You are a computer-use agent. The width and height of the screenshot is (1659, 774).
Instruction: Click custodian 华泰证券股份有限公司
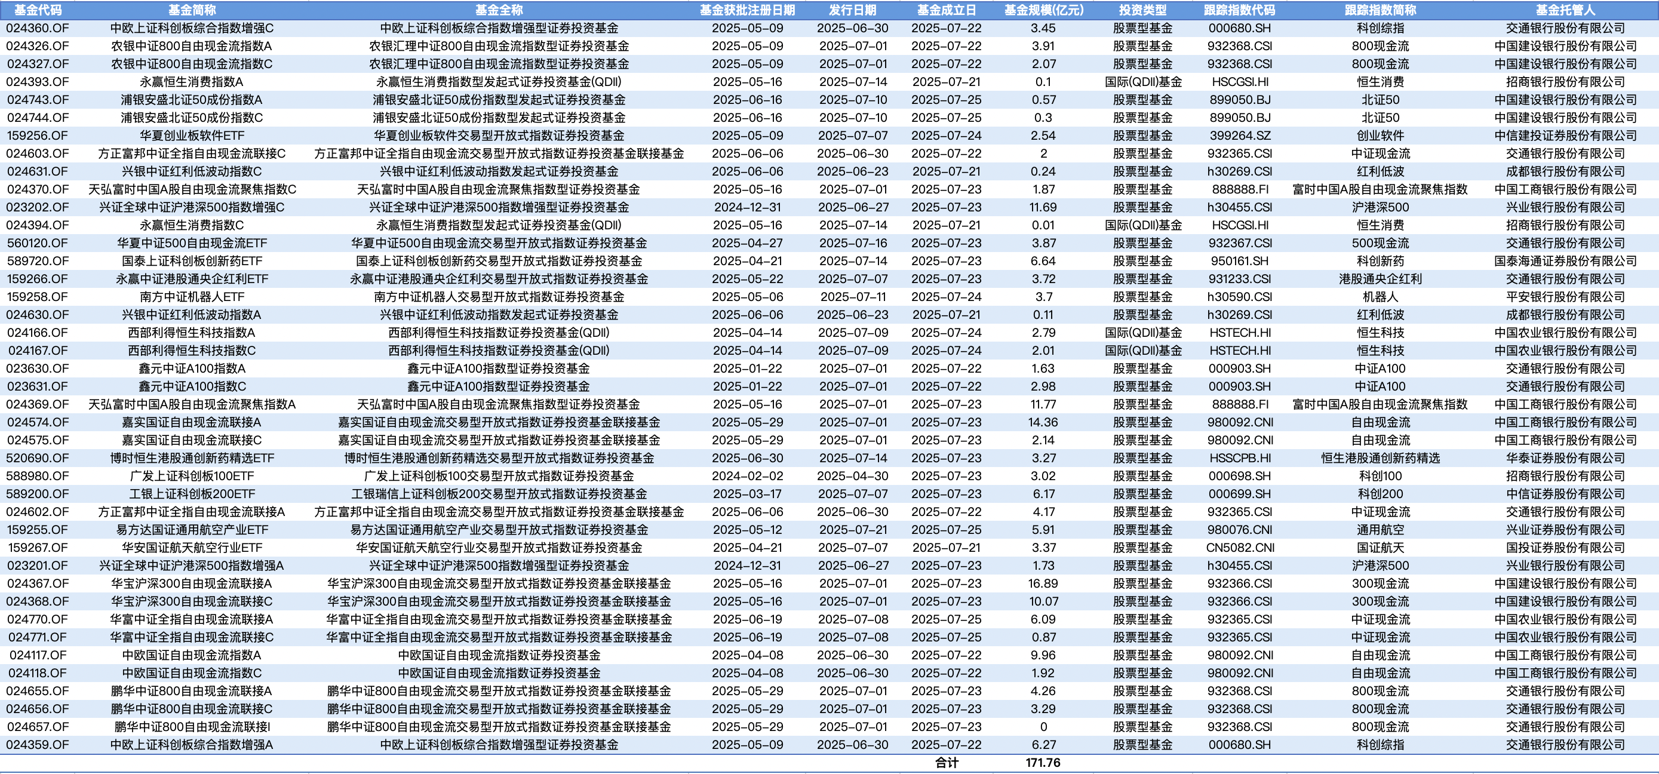1566,458
